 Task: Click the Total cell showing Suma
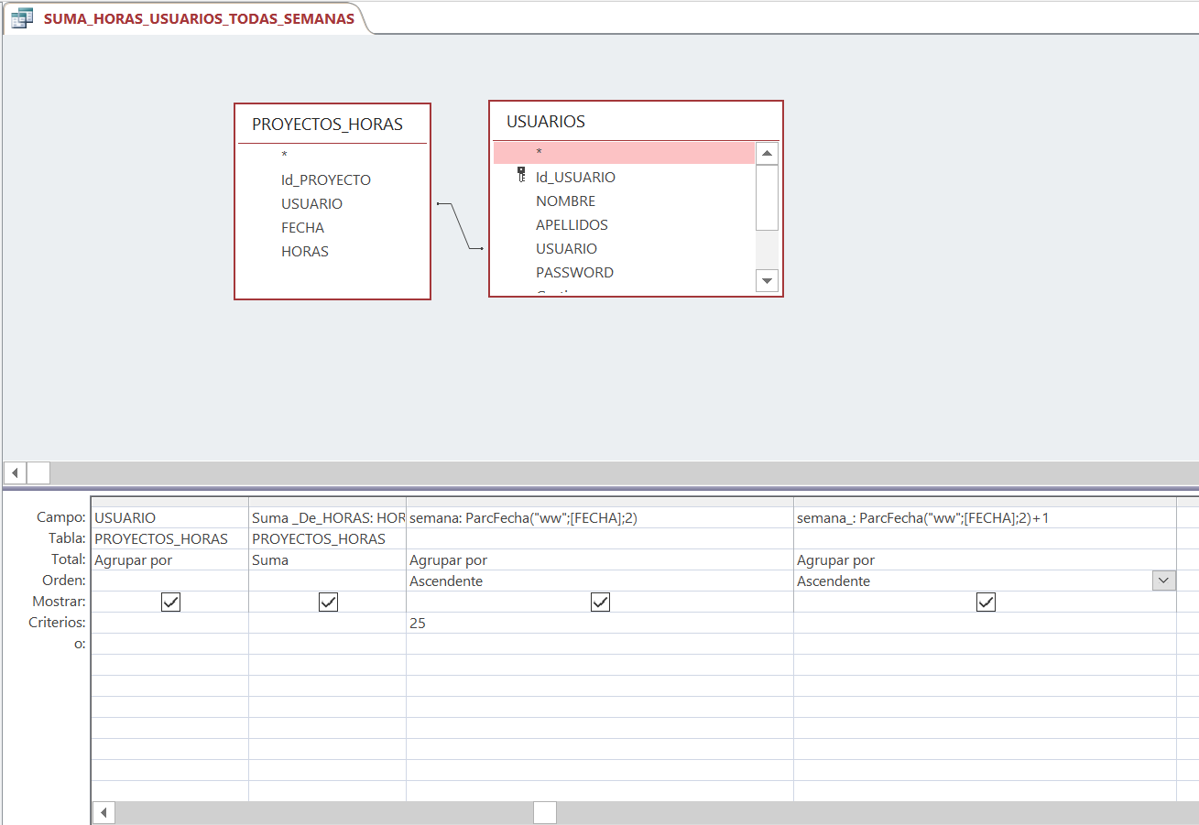click(x=327, y=559)
